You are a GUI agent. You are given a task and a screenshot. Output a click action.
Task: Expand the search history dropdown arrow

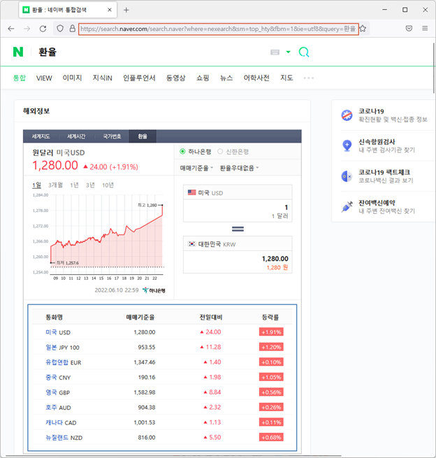289,52
